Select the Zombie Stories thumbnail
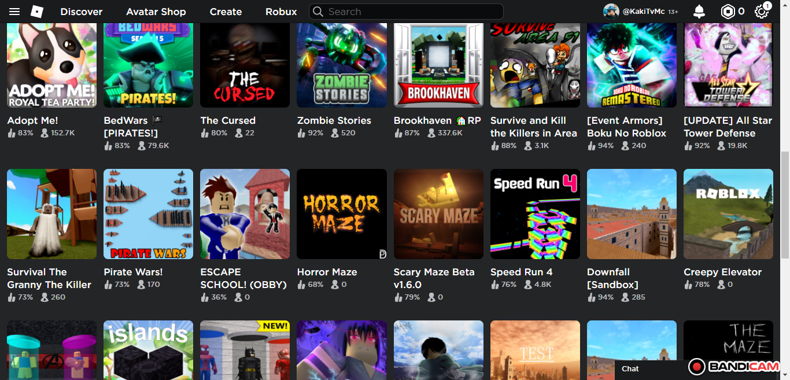This screenshot has height=380, width=790. pyautogui.click(x=342, y=64)
